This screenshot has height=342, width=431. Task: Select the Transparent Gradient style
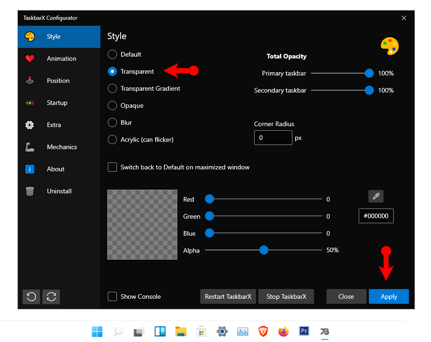pyautogui.click(x=112, y=88)
